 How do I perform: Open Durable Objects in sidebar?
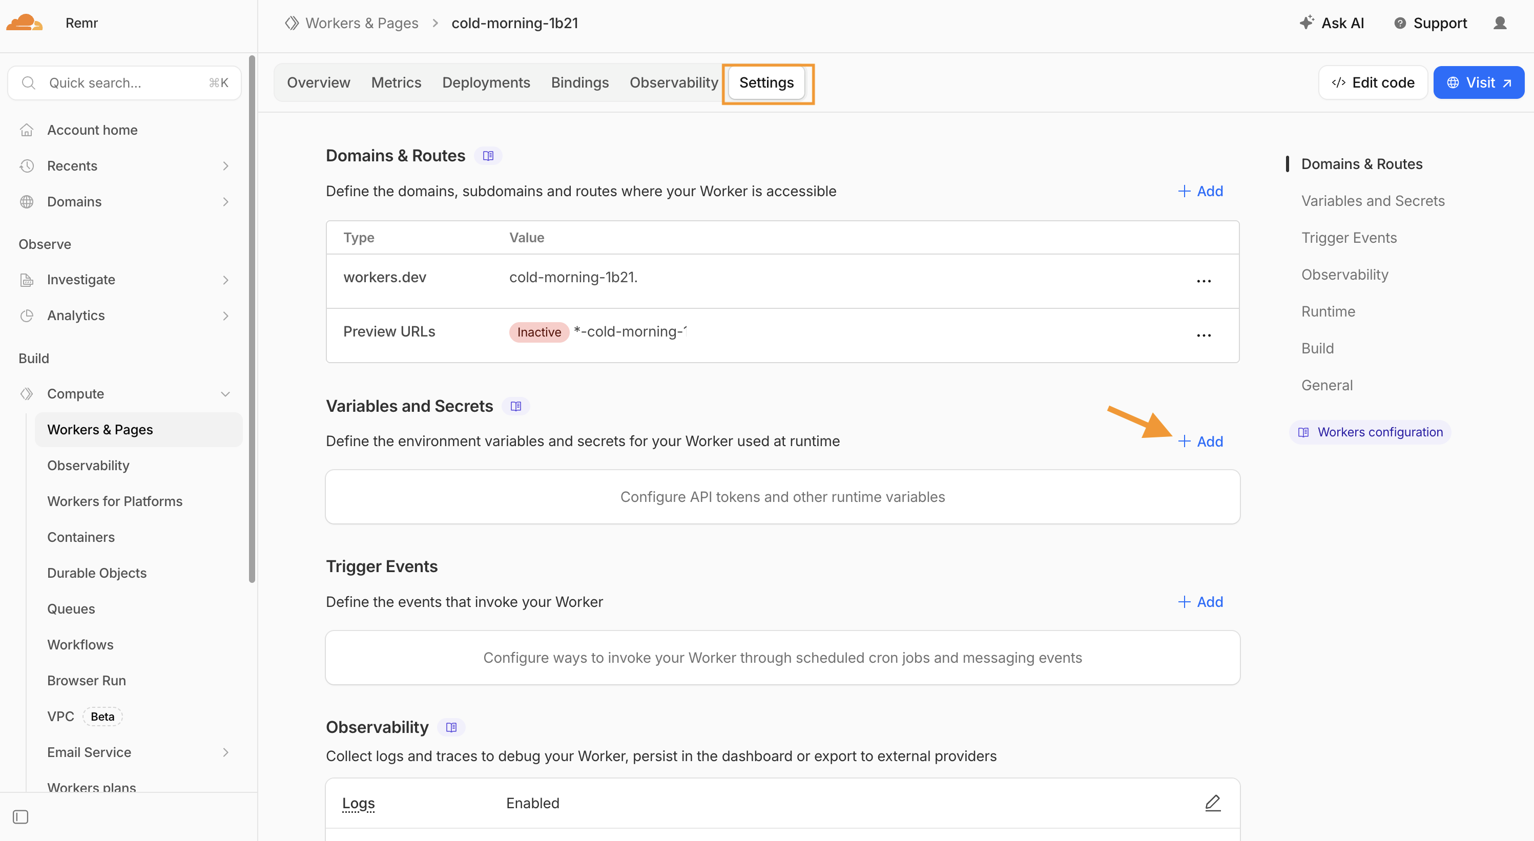97,573
